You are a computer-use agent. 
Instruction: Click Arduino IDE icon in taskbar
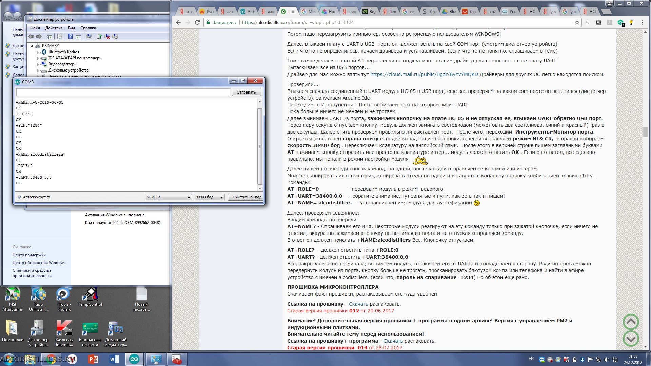pos(134,359)
